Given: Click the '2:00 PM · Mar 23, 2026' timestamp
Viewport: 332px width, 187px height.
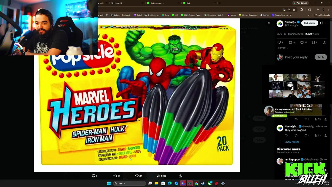Looking at the screenshot, I should (290, 34).
